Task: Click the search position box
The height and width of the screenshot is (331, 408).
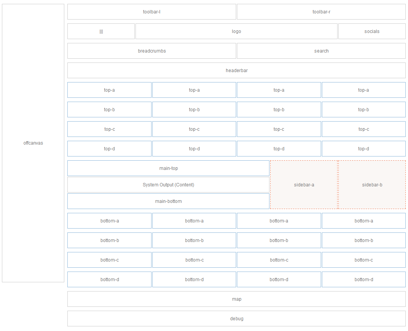Action: pos(321,51)
